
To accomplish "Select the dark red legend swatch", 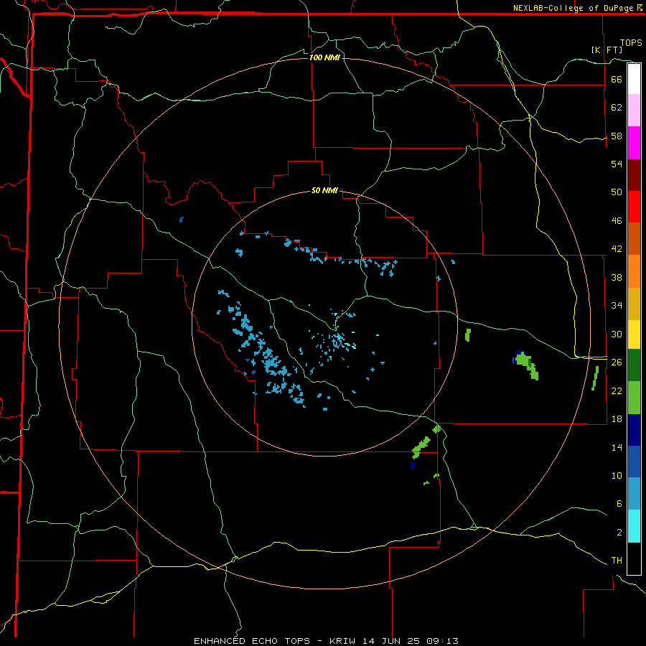I will tap(634, 175).
